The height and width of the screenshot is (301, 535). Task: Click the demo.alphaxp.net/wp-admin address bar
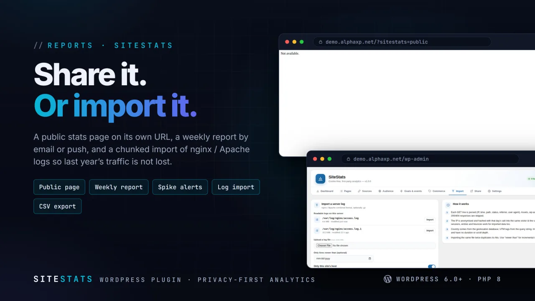(x=430, y=159)
